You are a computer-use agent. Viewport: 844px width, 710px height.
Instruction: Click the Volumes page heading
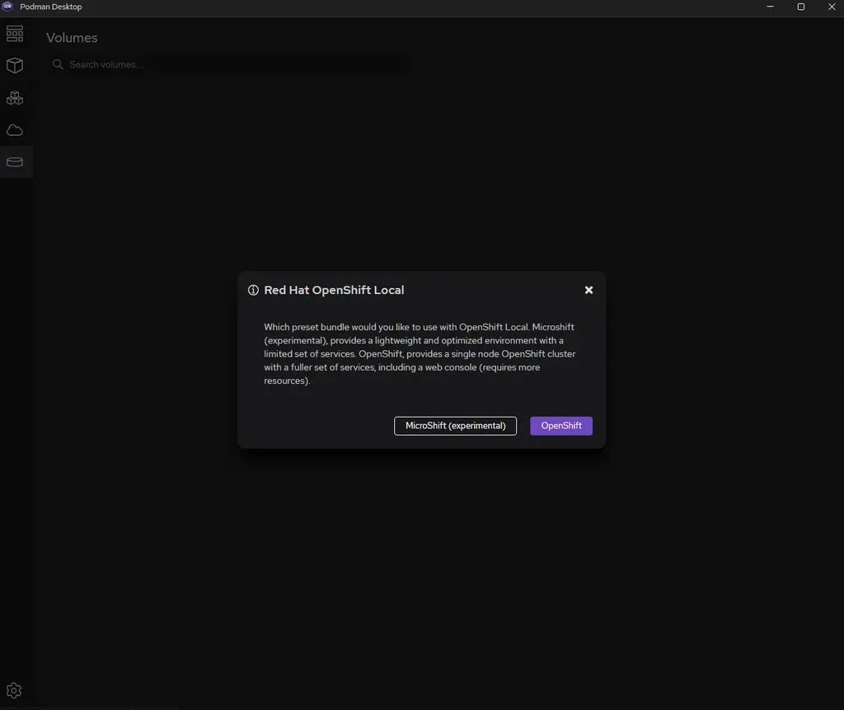[73, 38]
